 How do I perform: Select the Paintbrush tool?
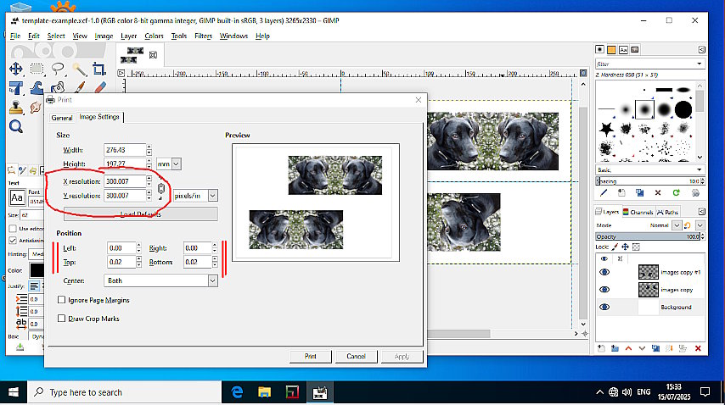79,87
